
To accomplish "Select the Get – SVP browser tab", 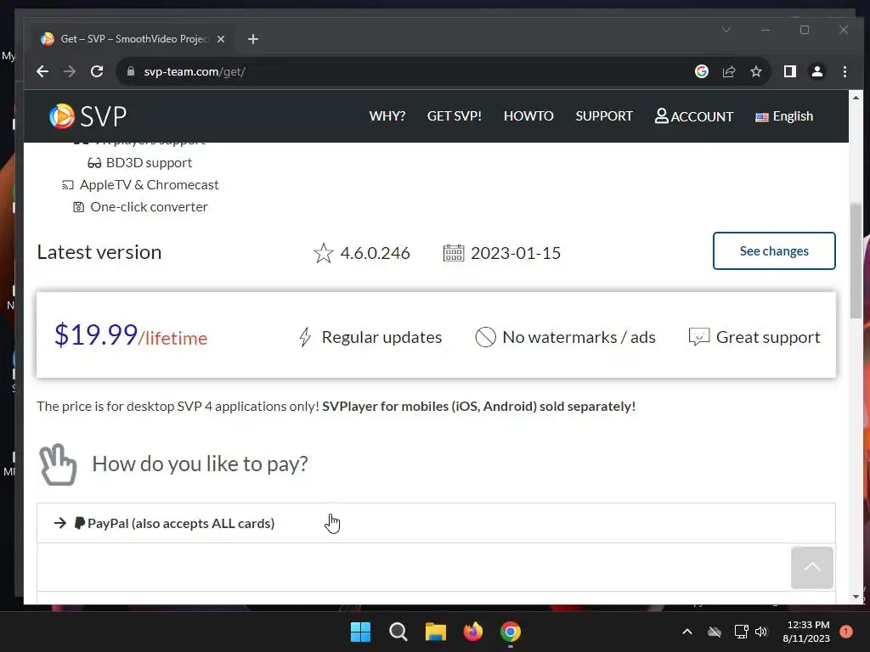I will (x=133, y=39).
